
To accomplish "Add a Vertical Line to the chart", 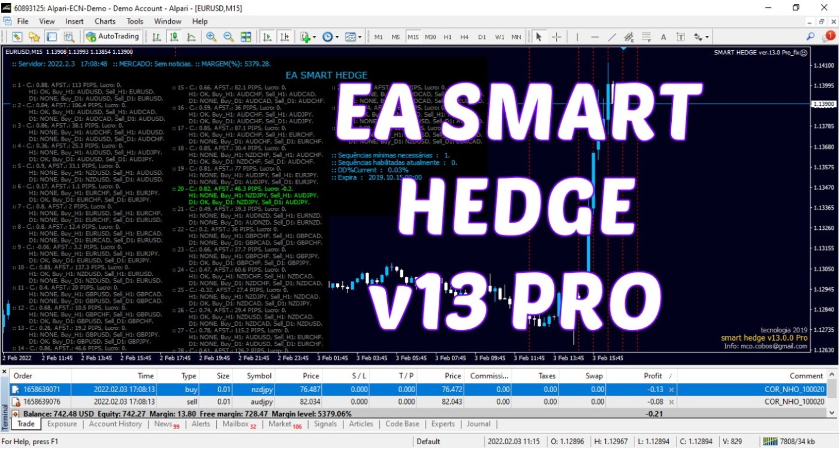I will point(577,37).
